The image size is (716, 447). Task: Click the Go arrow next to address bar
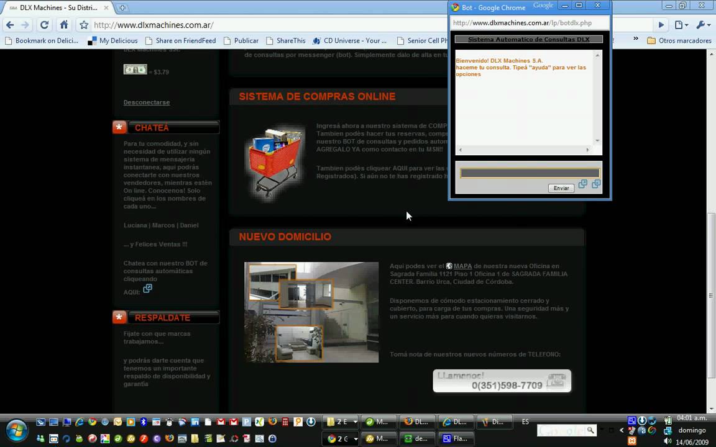(x=661, y=25)
